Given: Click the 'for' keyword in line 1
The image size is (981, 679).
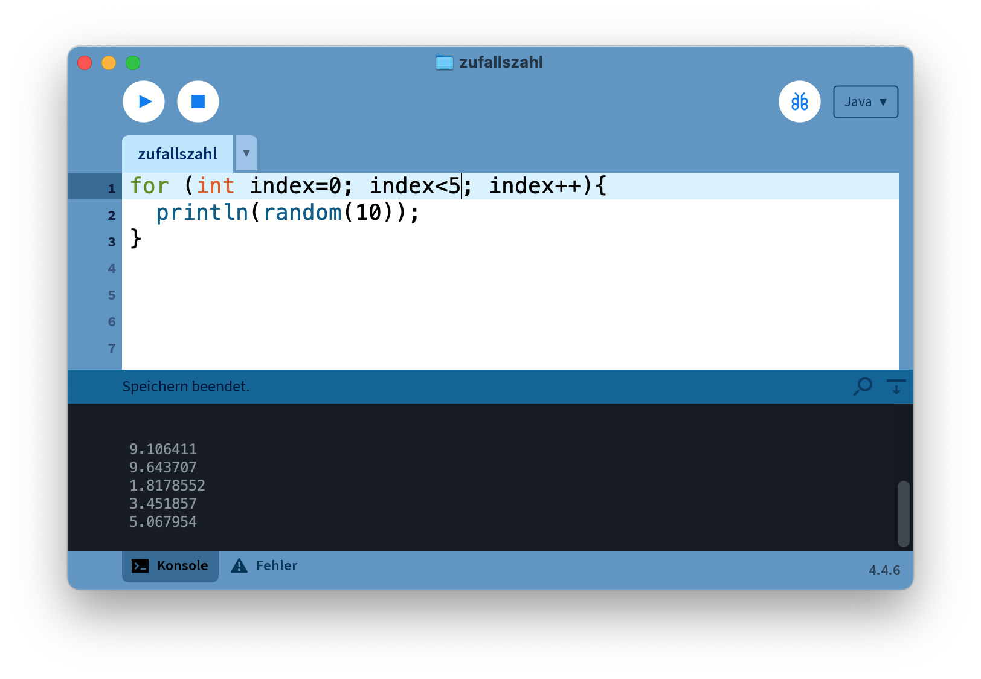Looking at the screenshot, I should [x=149, y=186].
